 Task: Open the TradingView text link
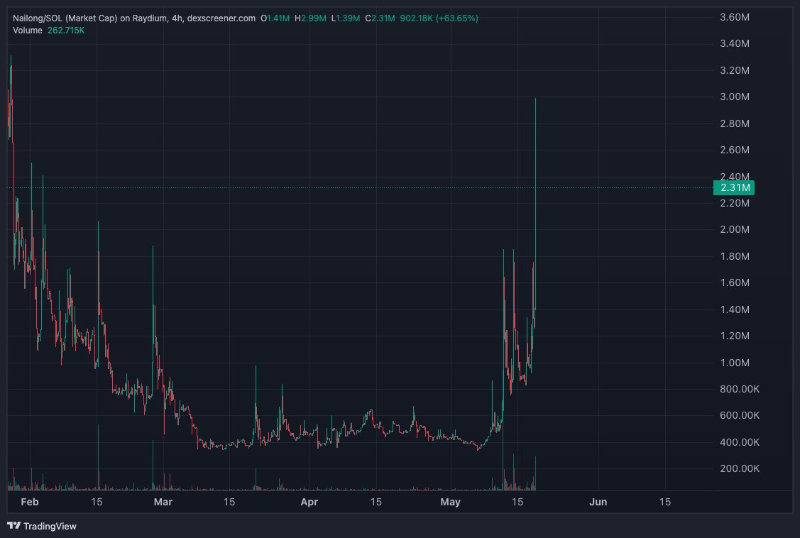pyautogui.click(x=50, y=526)
